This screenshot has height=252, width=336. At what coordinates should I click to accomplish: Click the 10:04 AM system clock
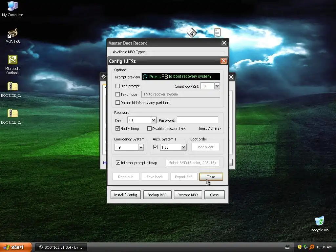(x=324, y=247)
